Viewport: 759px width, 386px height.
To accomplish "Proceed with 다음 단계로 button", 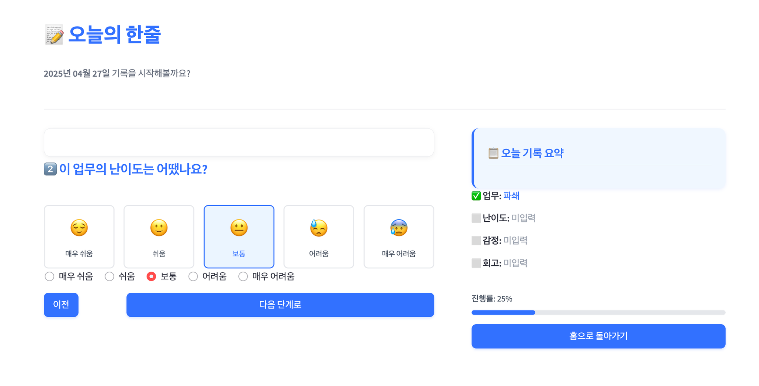I will (280, 305).
